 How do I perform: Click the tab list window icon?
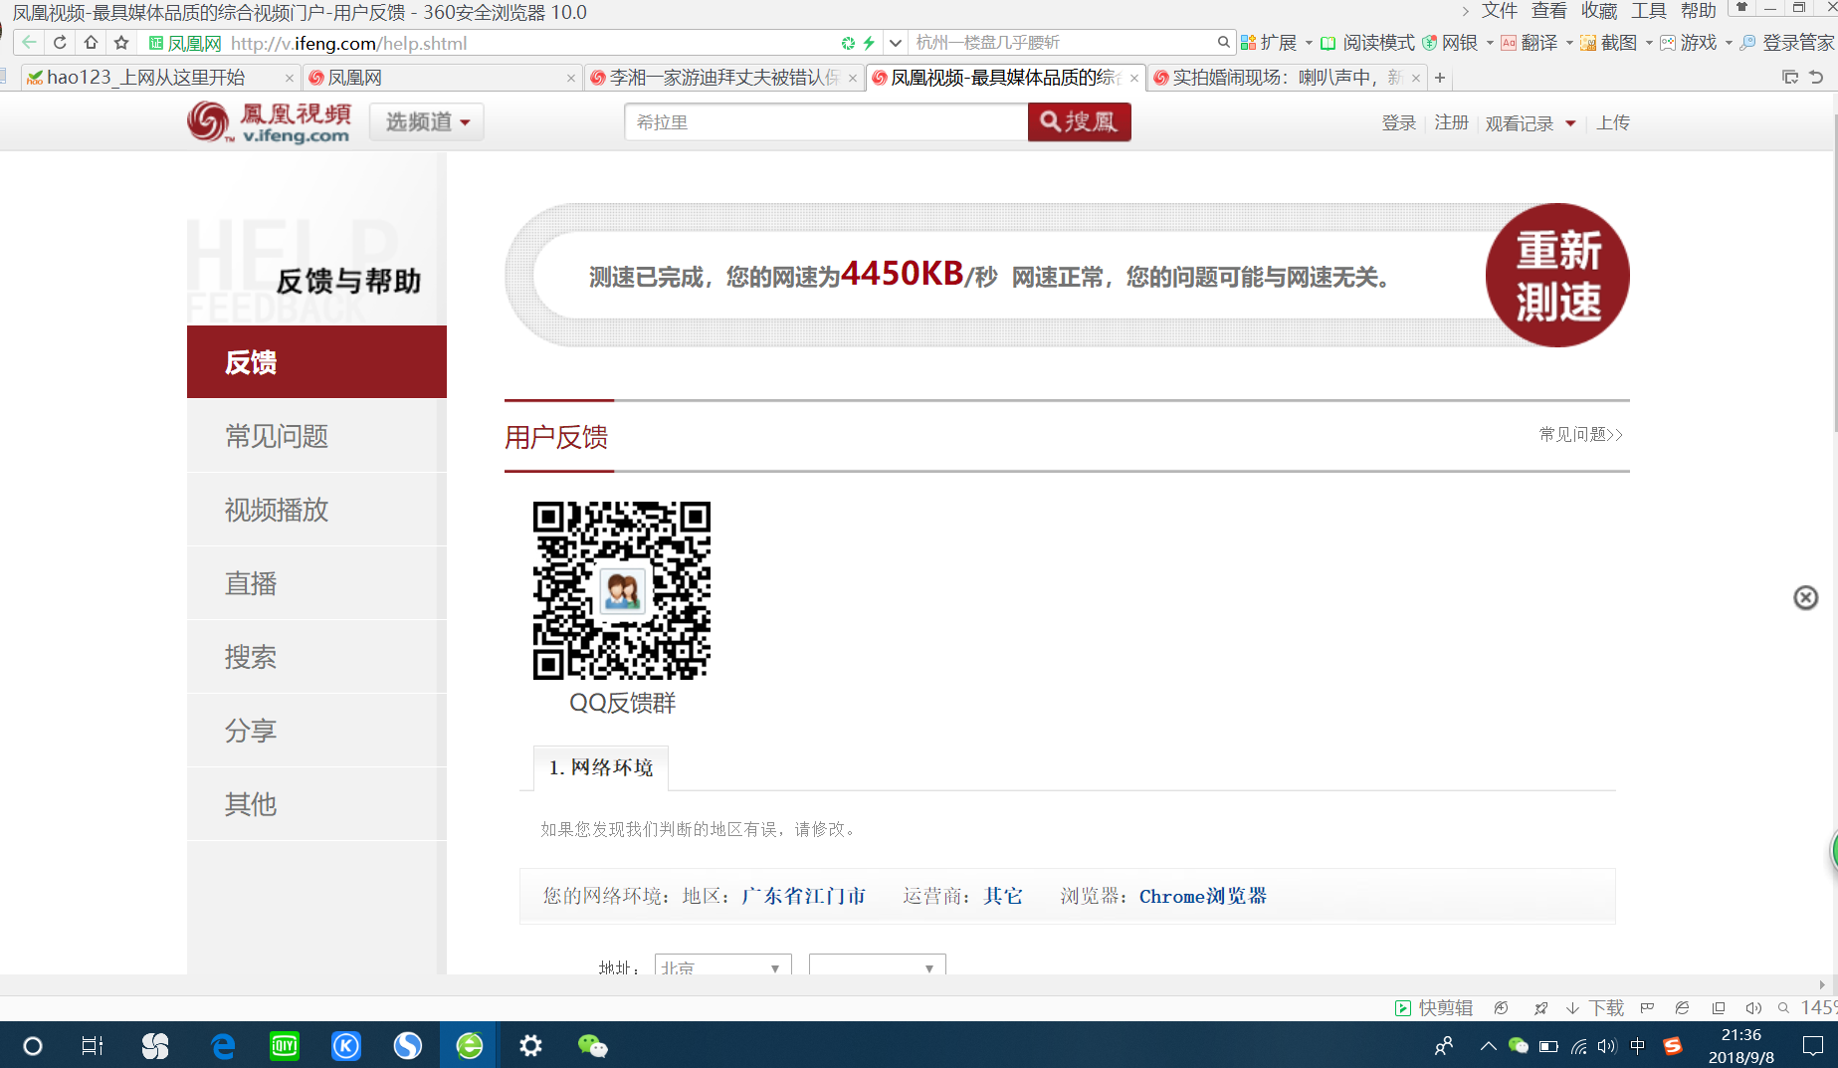pyautogui.click(x=1789, y=77)
